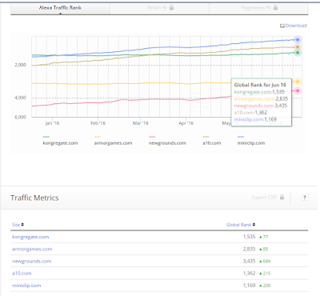
Task: Click the 2,000 y-axis label
Action: tap(20, 65)
